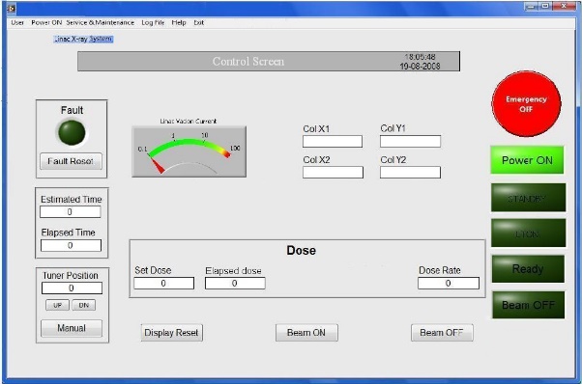This screenshot has height=384, width=582.
Task: Focus the Col Y2 field
Action: (x=410, y=172)
